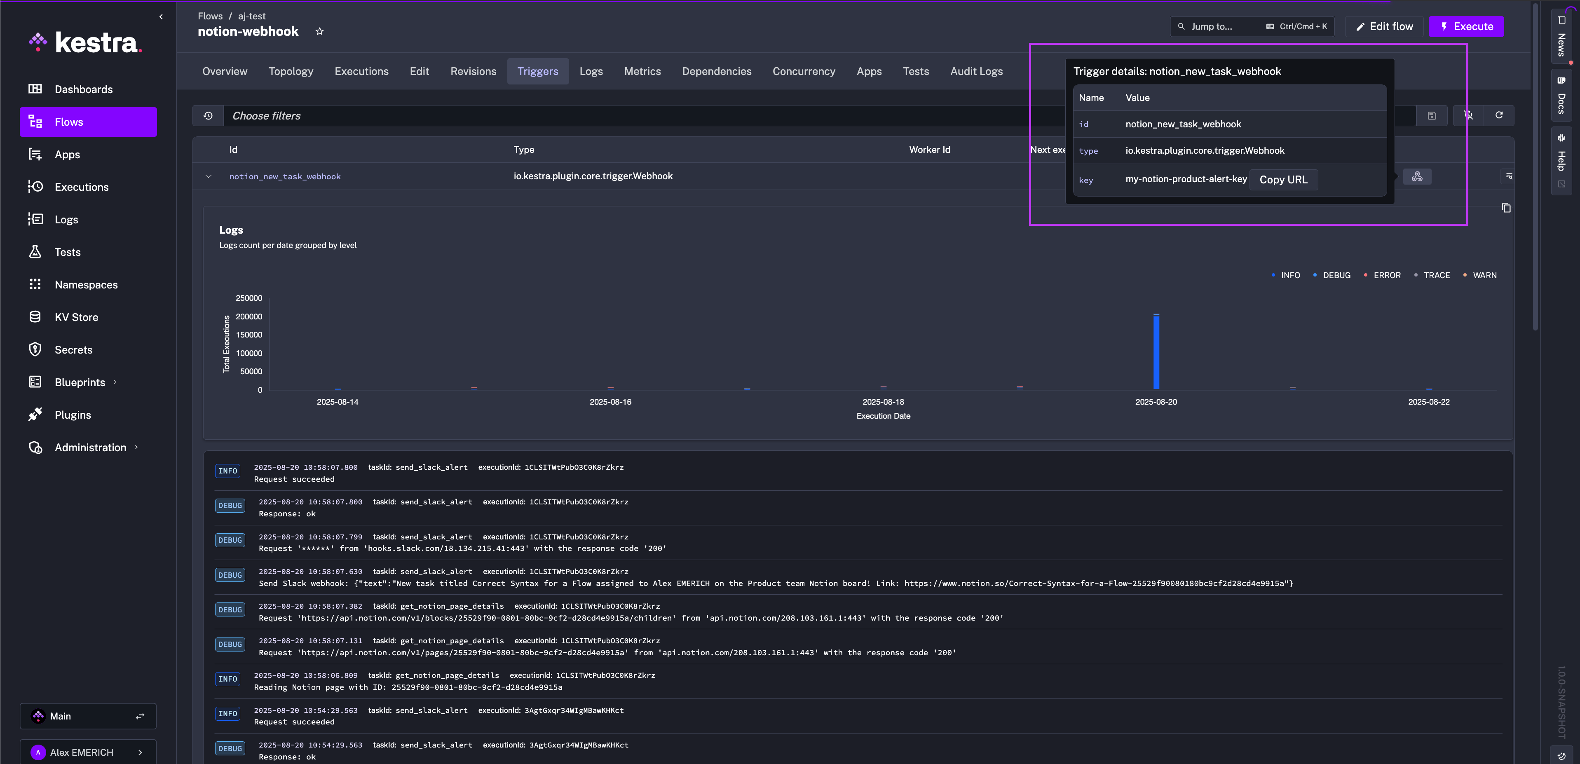The width and height of the screenshot is (1580, 764).
Task: Click the refresh data icon
Action: (x=1498, y=115)
